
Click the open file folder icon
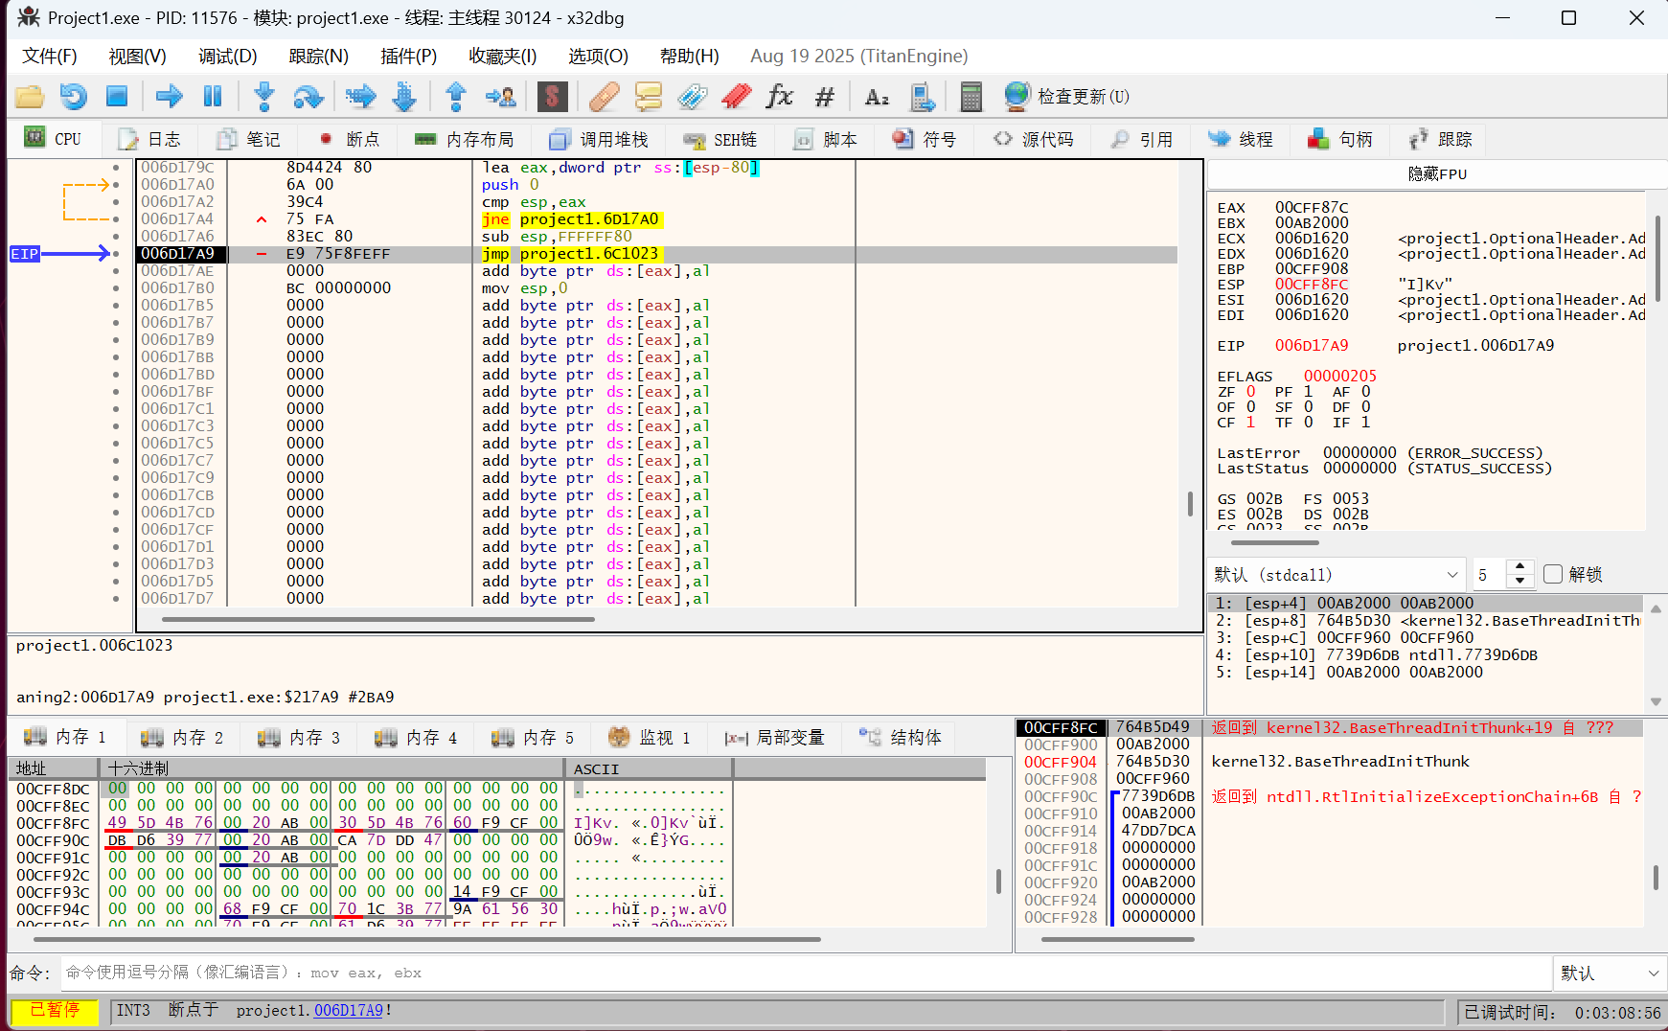click(x=30, y=97)
